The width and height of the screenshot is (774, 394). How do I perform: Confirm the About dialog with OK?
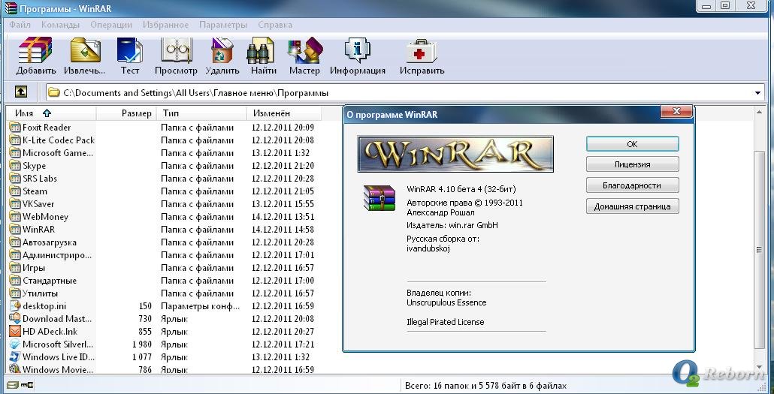coord(632,144)
